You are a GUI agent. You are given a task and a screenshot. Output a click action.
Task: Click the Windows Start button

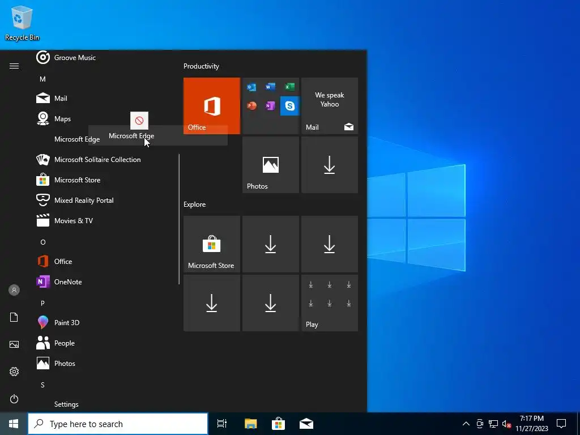(x=14, y=424)
